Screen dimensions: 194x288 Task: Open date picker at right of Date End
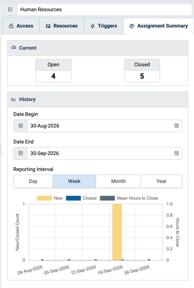click(x=177, y=153)
